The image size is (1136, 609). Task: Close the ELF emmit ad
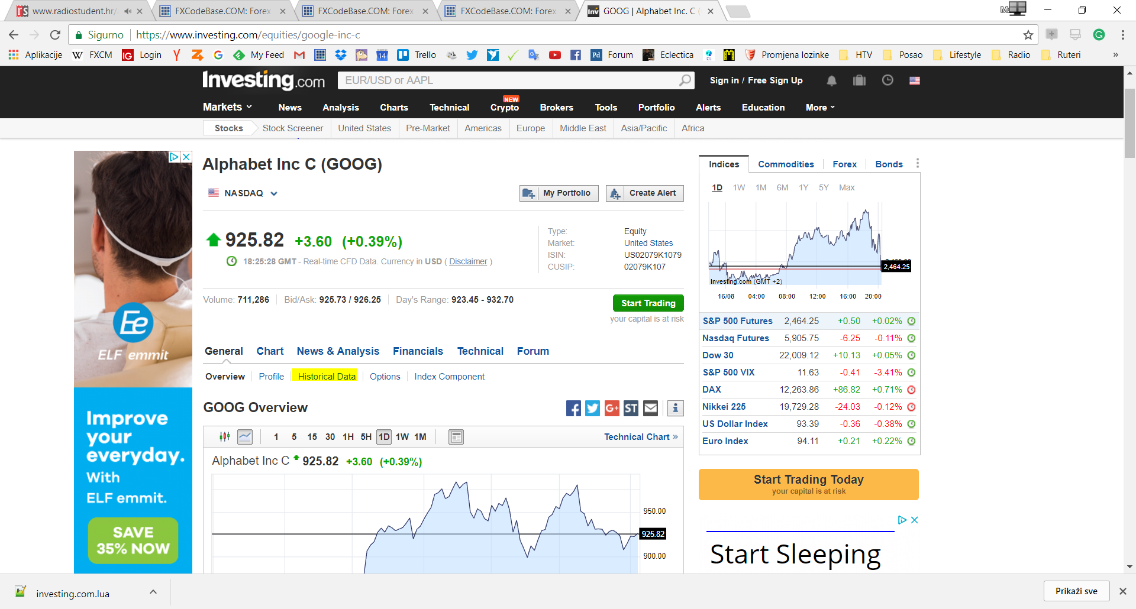186,157
